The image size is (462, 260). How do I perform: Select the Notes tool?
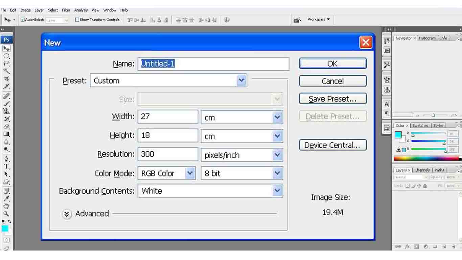pyautogui.click(x=6, y=191)
